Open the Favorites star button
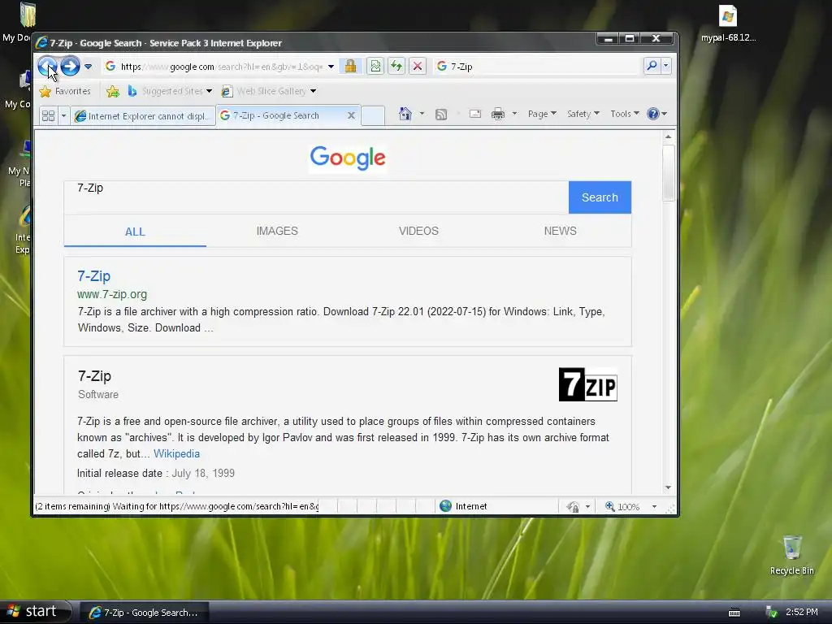This screenshot has height=624, width=832. pyautogui.click(x=65, y=91)
